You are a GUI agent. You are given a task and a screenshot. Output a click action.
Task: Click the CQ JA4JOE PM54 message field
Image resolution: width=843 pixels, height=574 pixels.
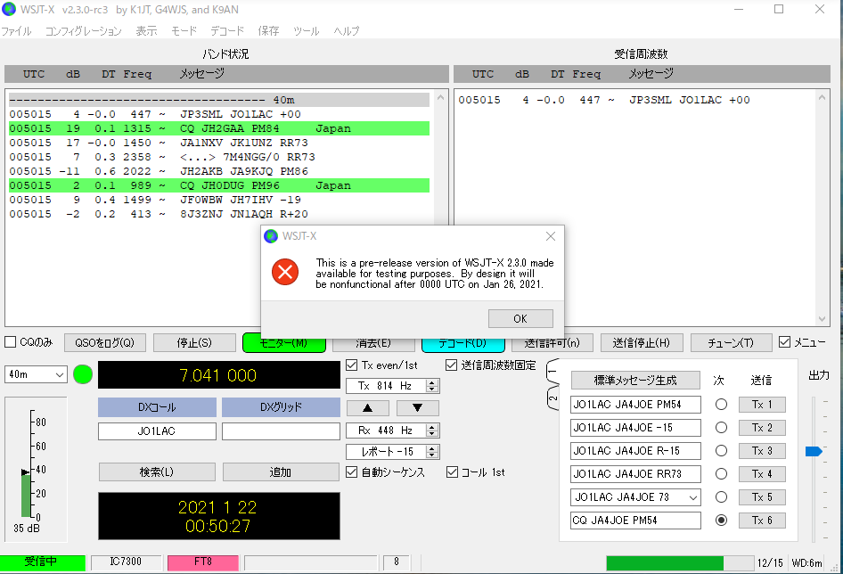[635, 521]
